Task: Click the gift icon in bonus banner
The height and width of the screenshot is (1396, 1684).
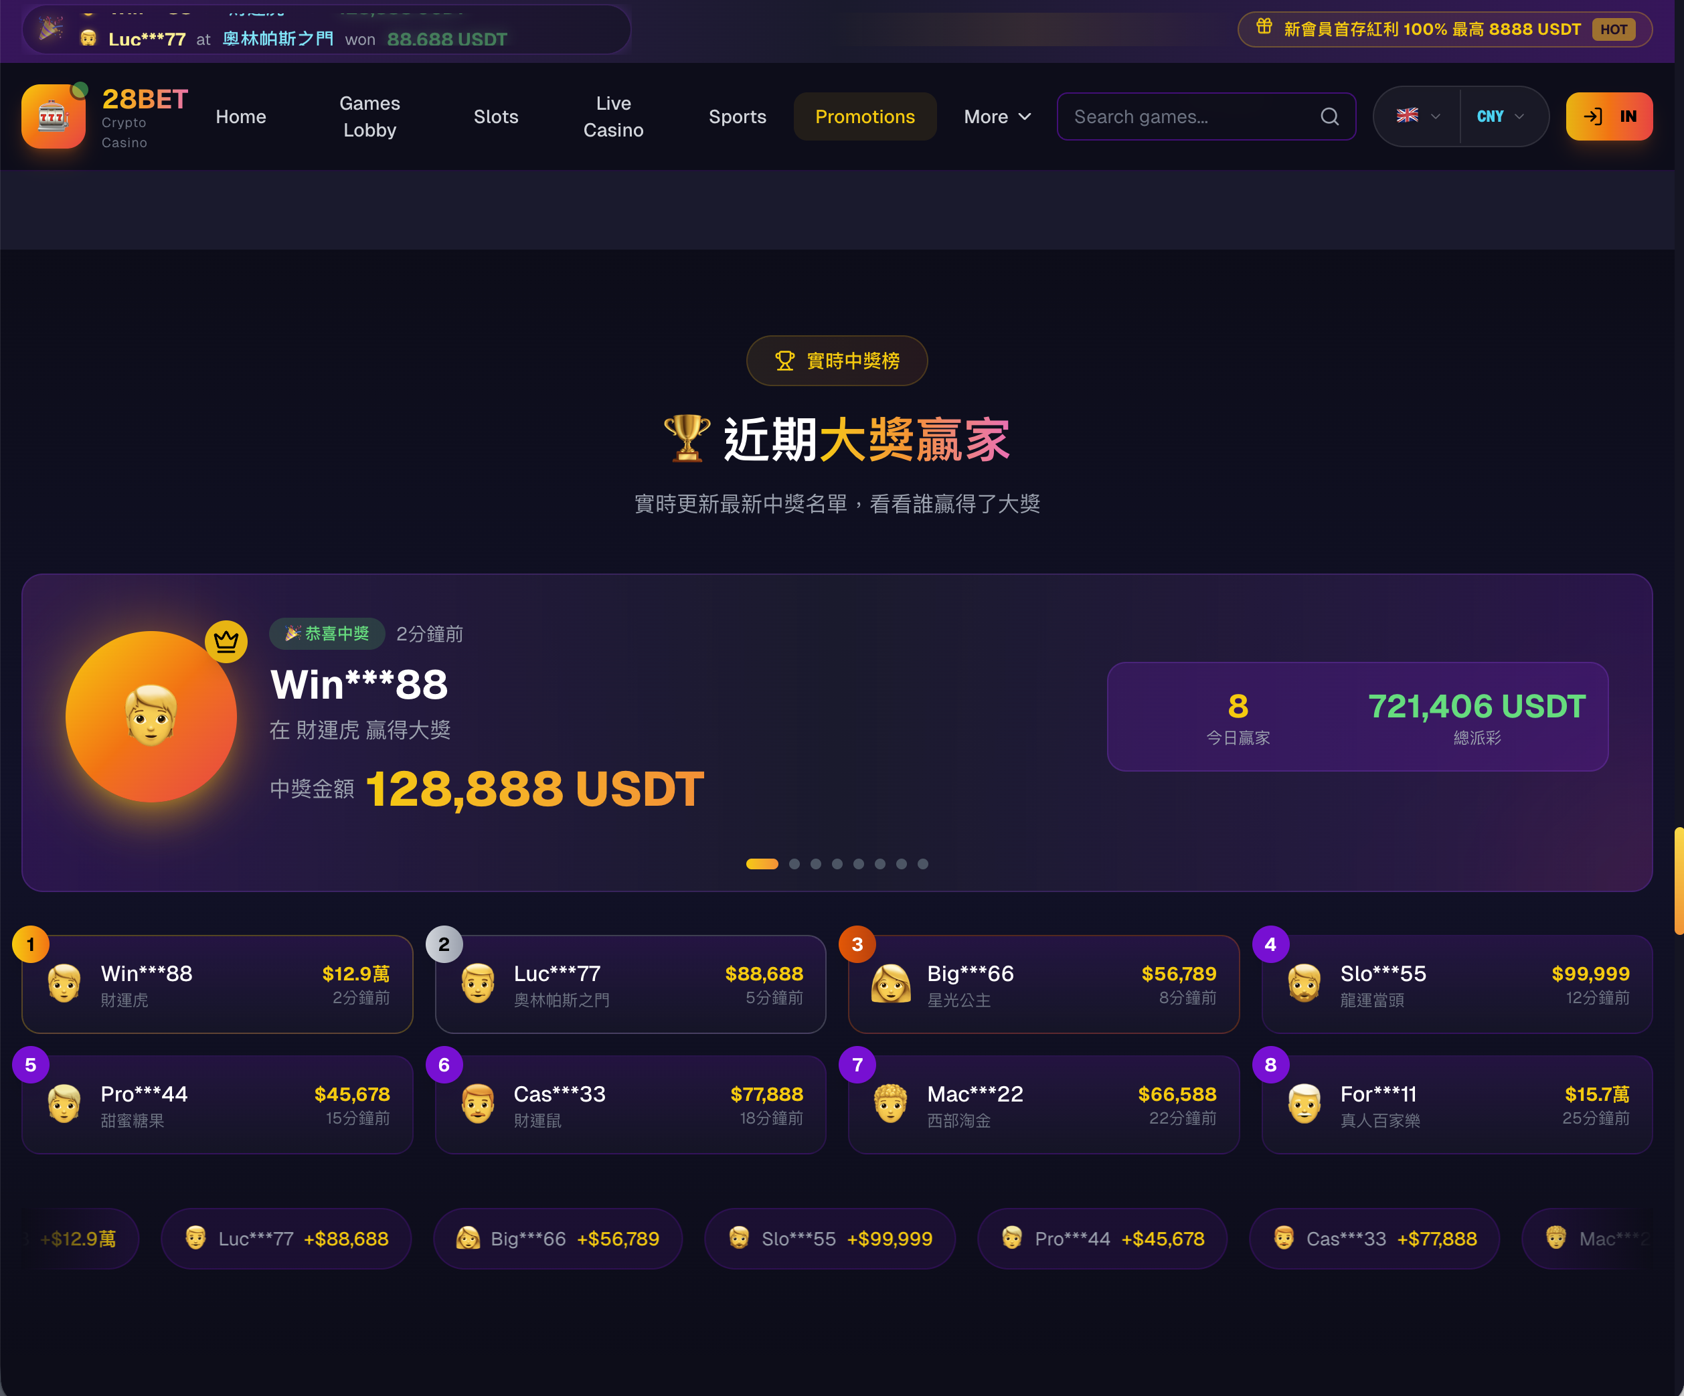Action: click(x=1264, y=27)
